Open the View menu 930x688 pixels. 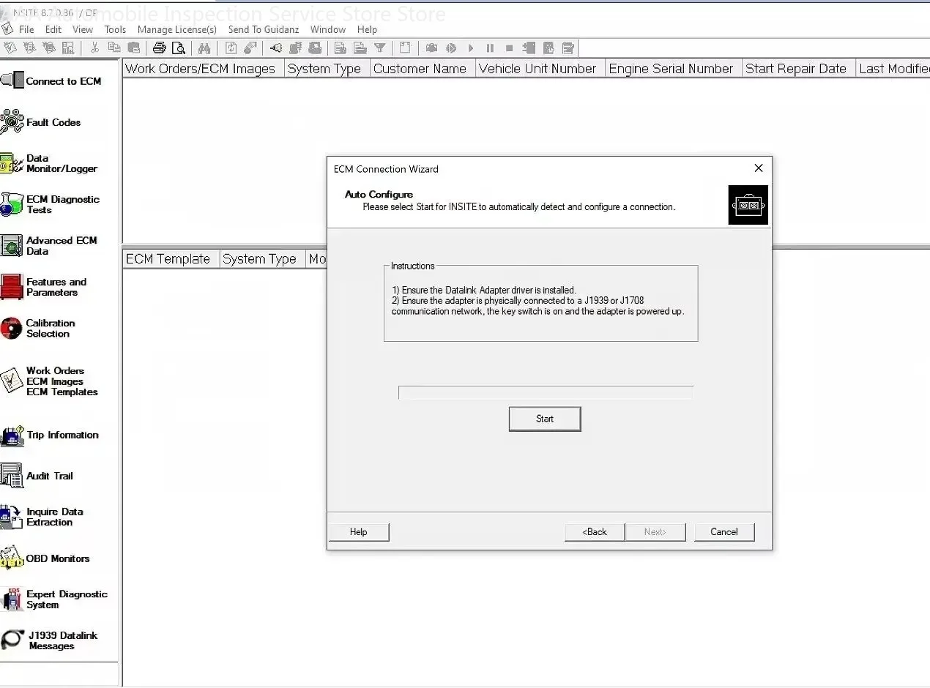point(83,29)
